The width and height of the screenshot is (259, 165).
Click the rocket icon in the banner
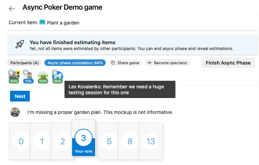[19, 45]
